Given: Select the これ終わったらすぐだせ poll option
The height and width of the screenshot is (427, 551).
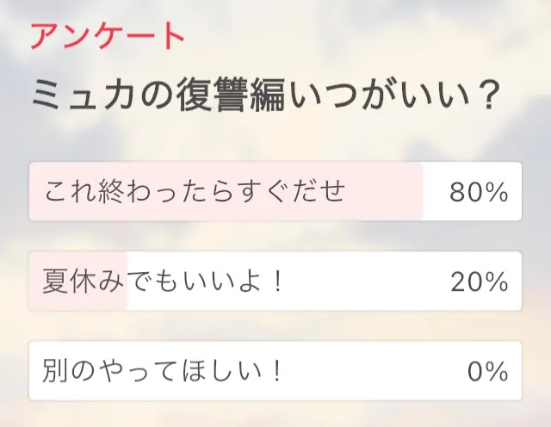Looking at the screenshot, I should [195, 191].
